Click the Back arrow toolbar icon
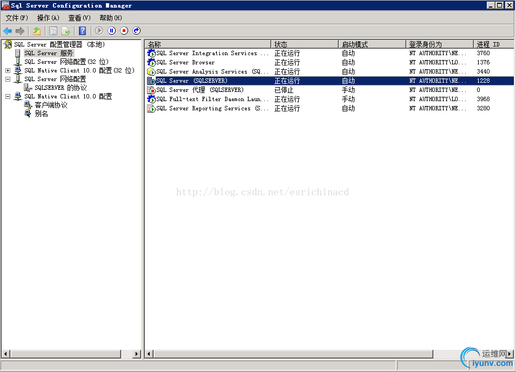The image size is (516, 372). [8, 31]
